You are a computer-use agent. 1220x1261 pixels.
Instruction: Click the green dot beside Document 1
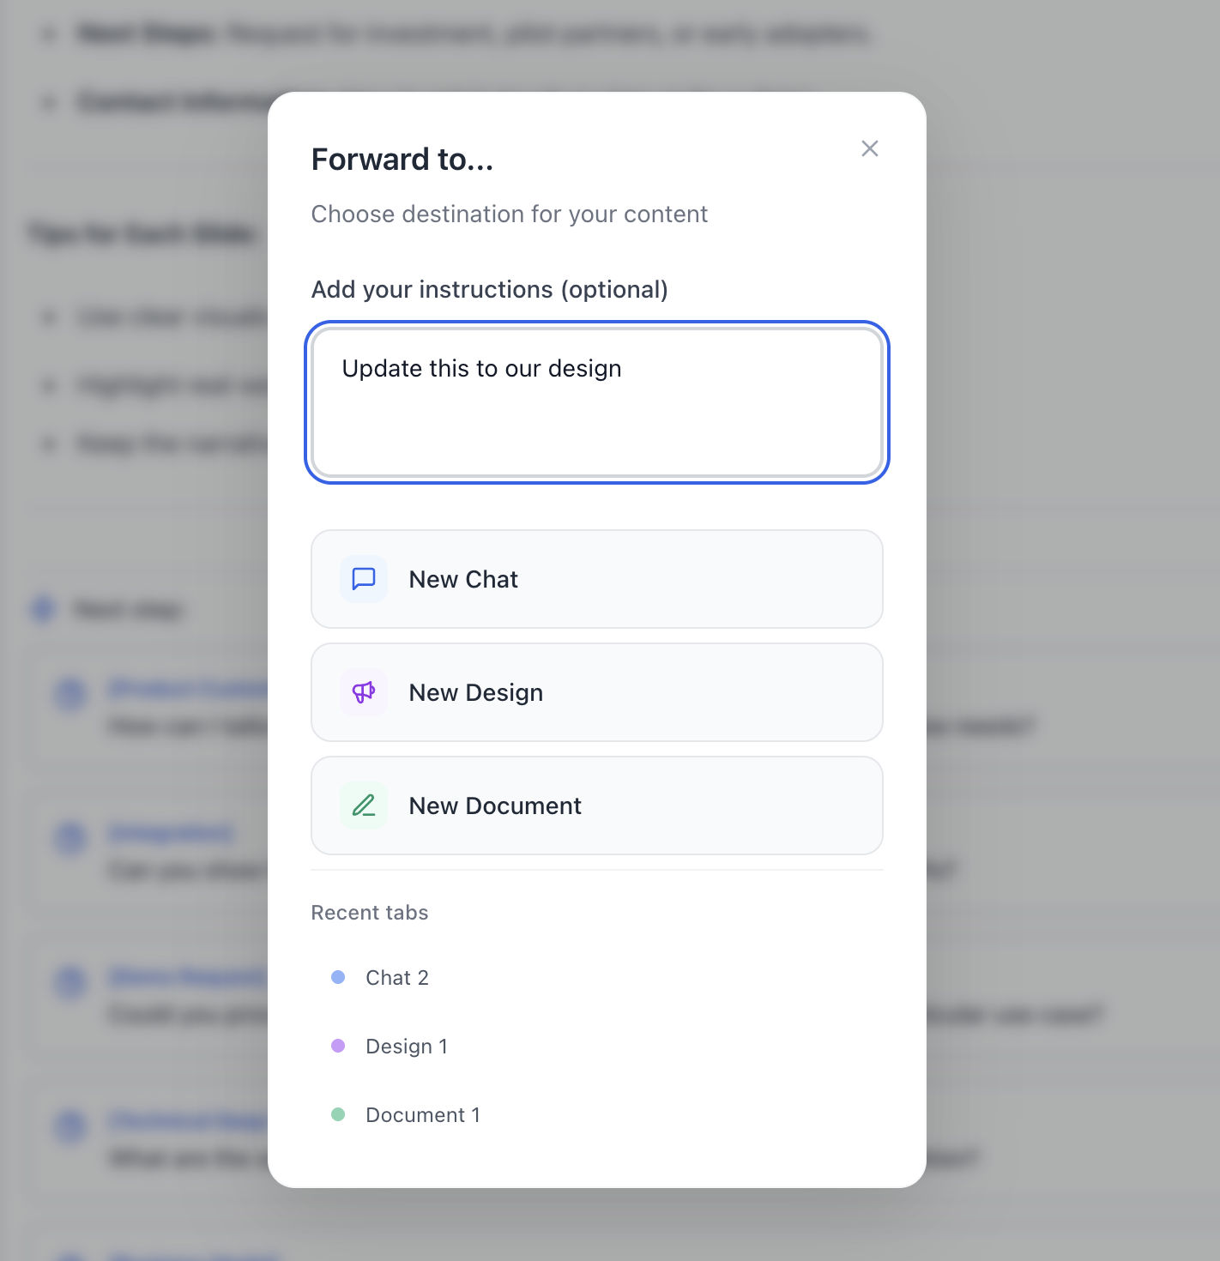(338, 1114)
